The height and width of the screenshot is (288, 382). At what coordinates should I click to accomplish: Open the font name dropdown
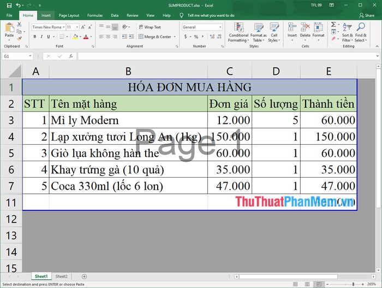64,27
